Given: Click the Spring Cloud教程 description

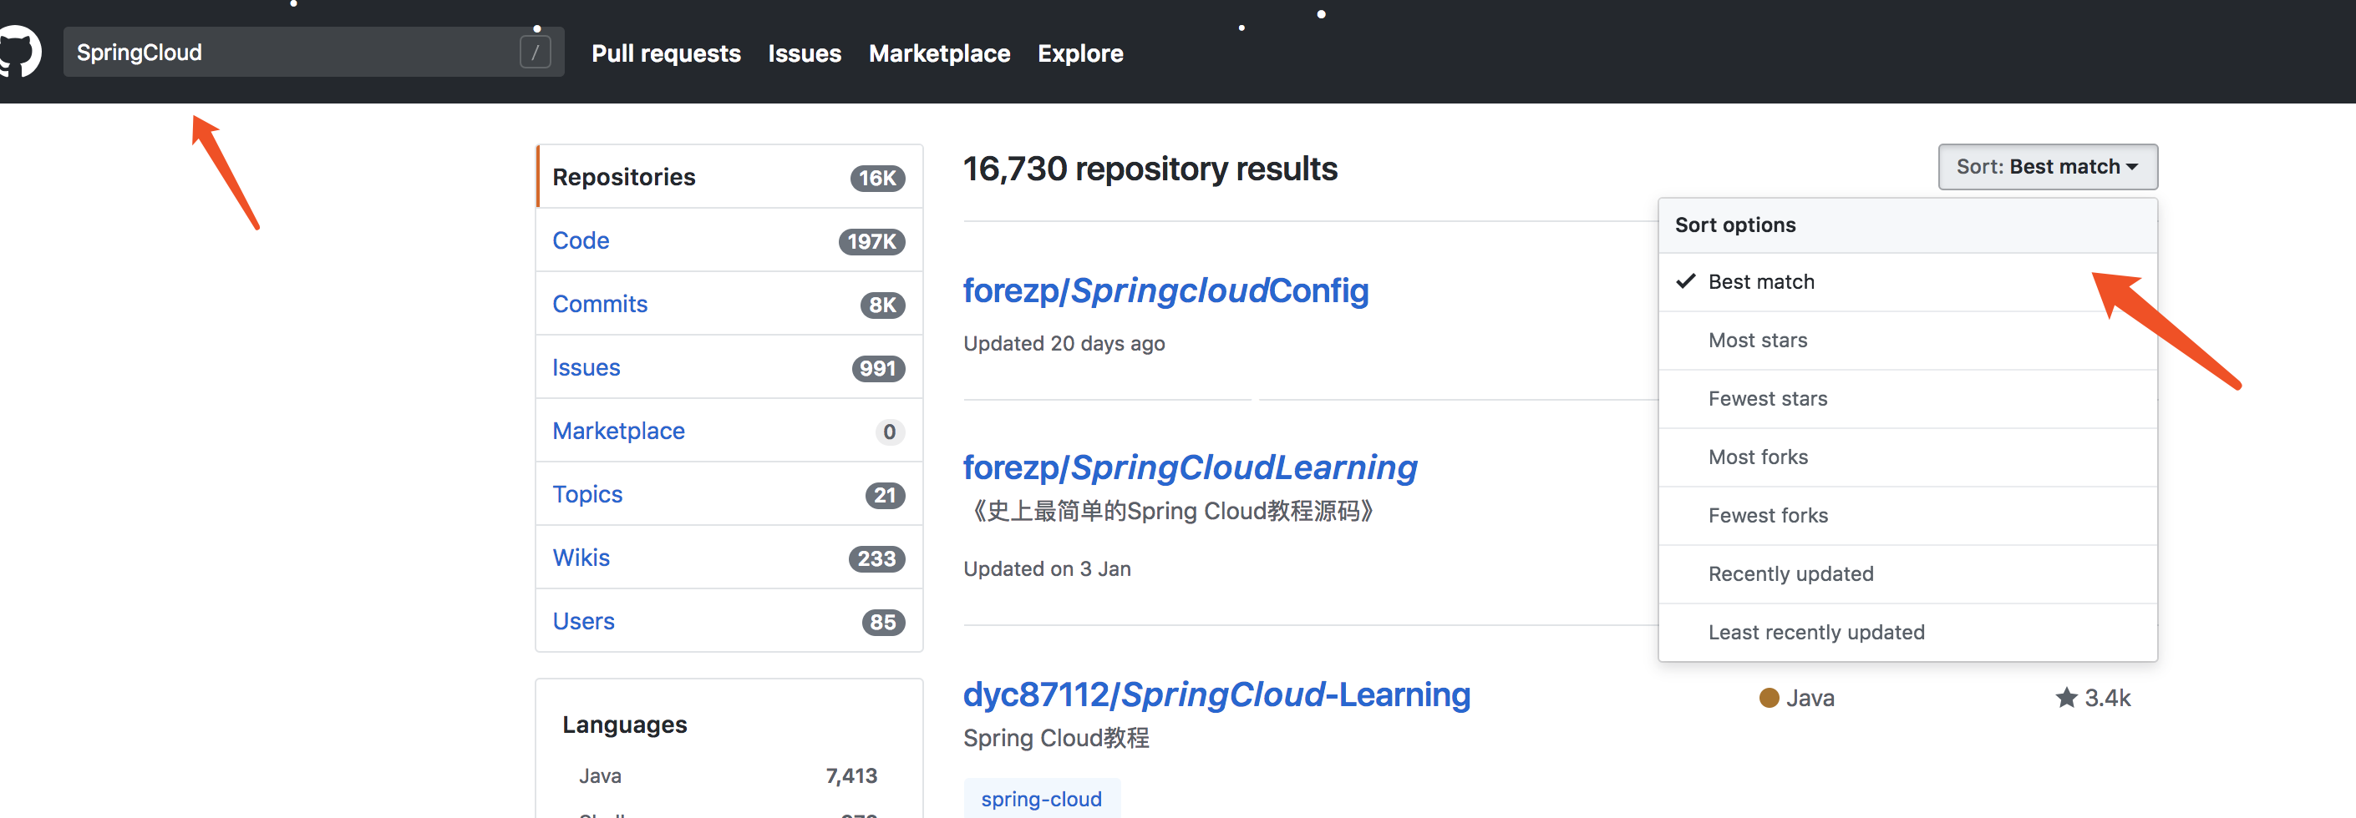Looking at the screenshot, I should coord(1055,739).
